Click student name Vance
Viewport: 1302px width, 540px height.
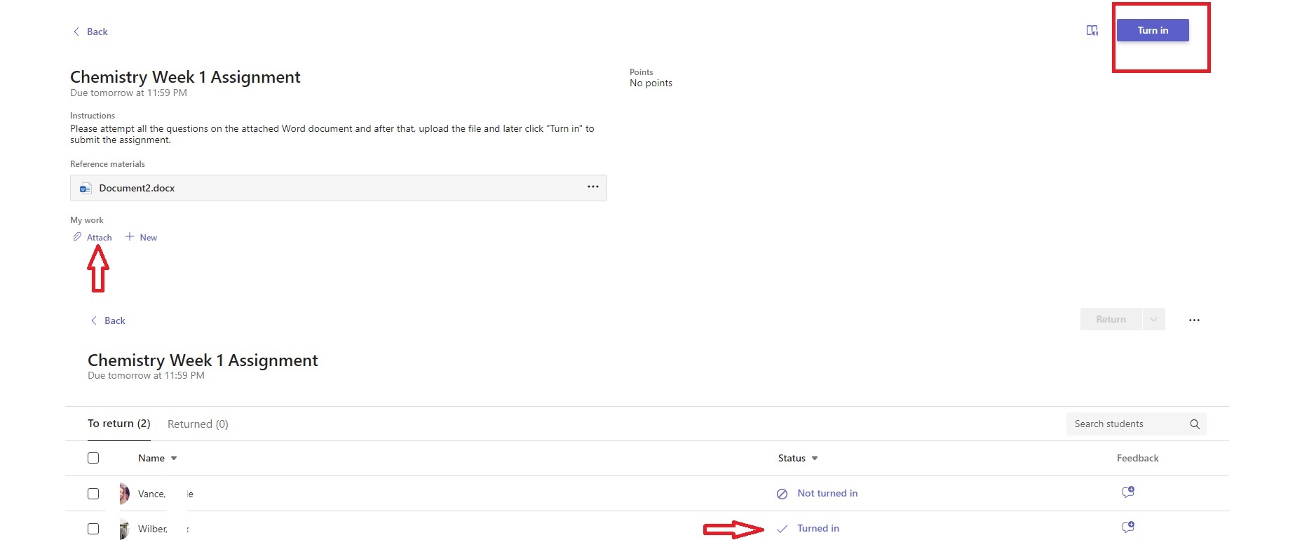151,494
